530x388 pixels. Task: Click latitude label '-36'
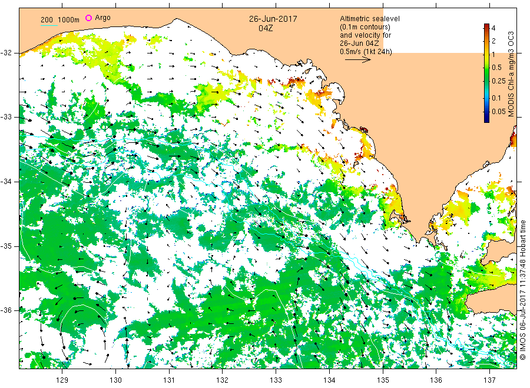(6, 310)
